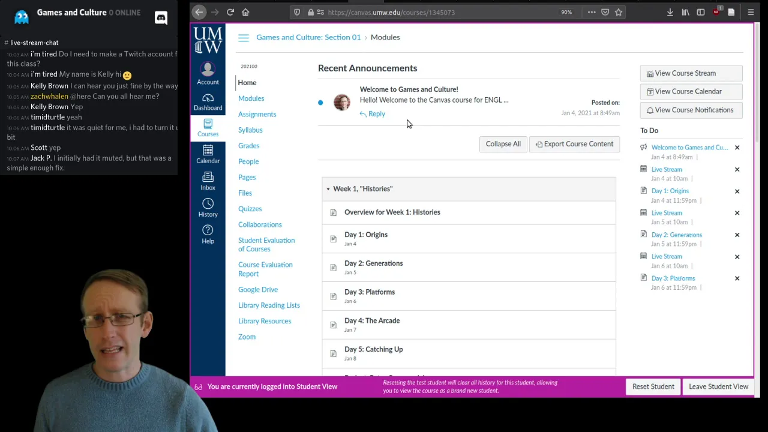Image resolution: width=768 pixels, height=432 pixels.
Task: Open the Live Stream Jan 4 To Do item
Action: point(667,169)
